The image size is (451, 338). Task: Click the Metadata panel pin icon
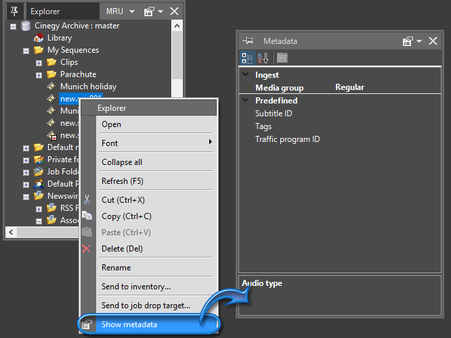[248, 41]
